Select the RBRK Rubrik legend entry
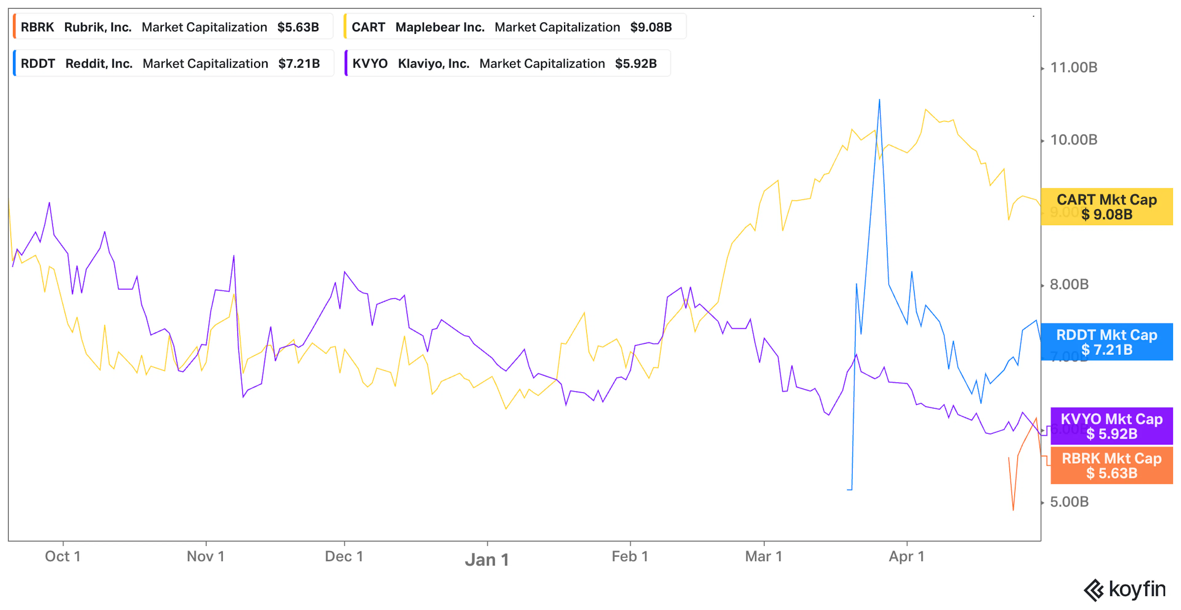The height and width of the screenshot is (610, 1181). [x=173, y=26]
